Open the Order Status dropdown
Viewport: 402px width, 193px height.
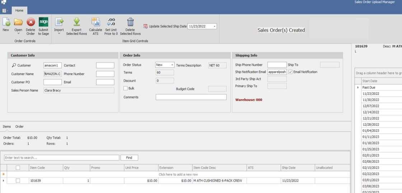(x=172, y=65)
